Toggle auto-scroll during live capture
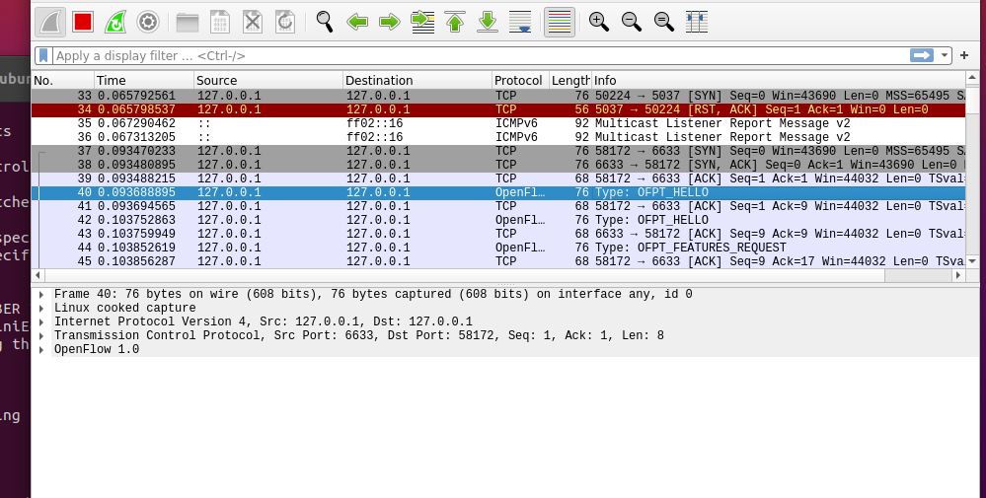Image resolution: width=986 pixels, height=498 pixels. pos(520,22)
